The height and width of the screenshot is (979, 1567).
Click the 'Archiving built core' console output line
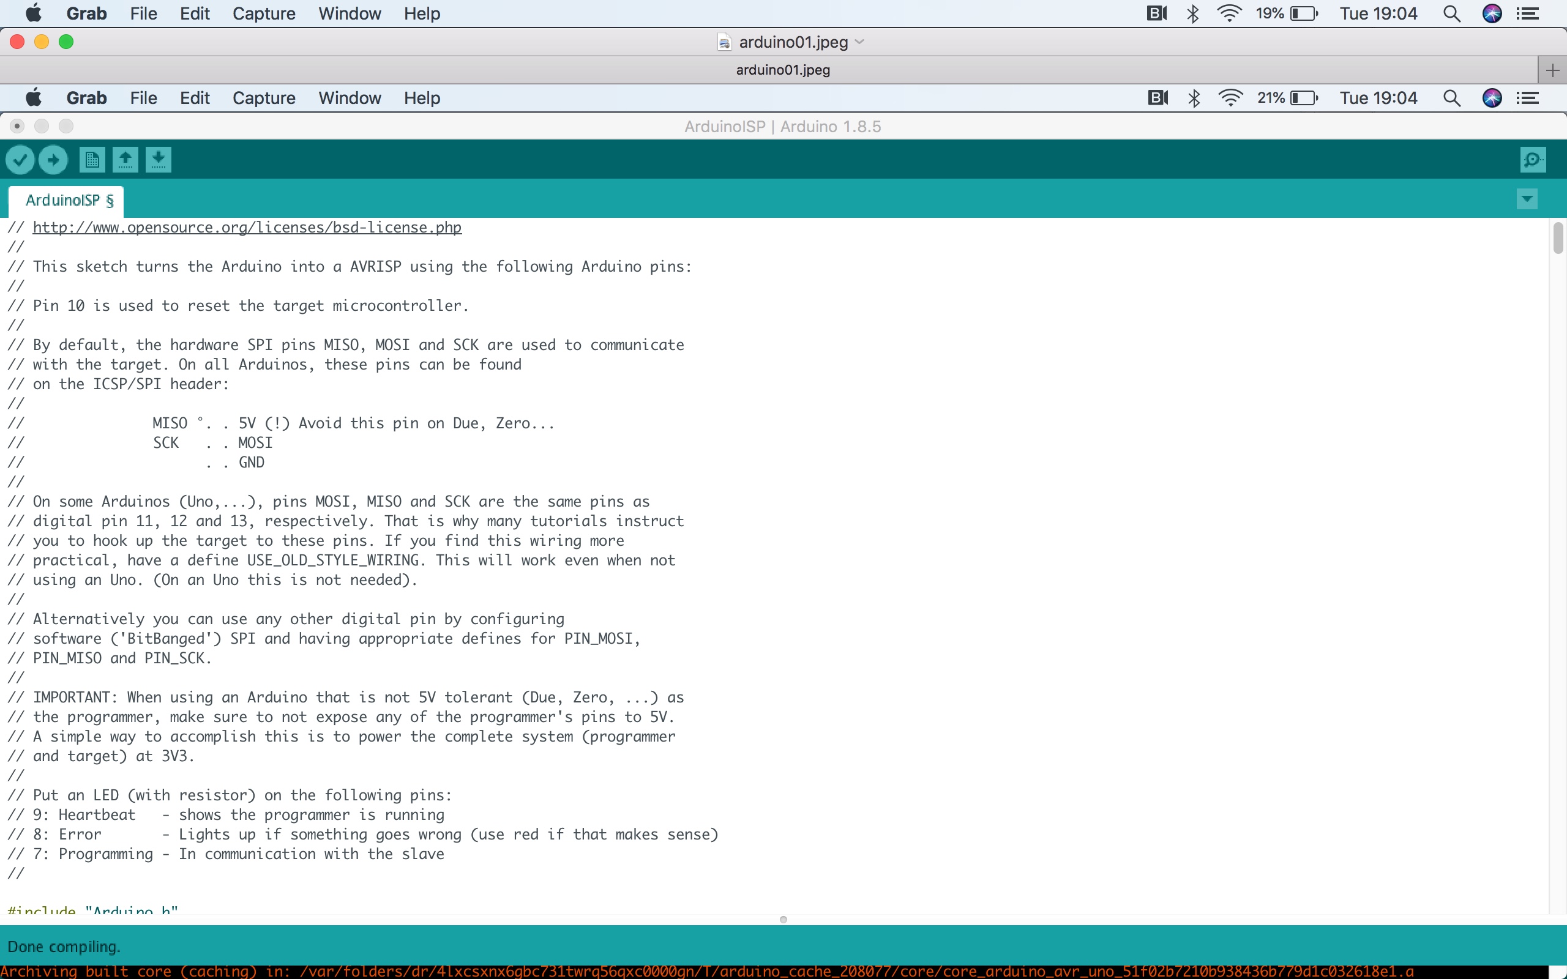(707, 971)
